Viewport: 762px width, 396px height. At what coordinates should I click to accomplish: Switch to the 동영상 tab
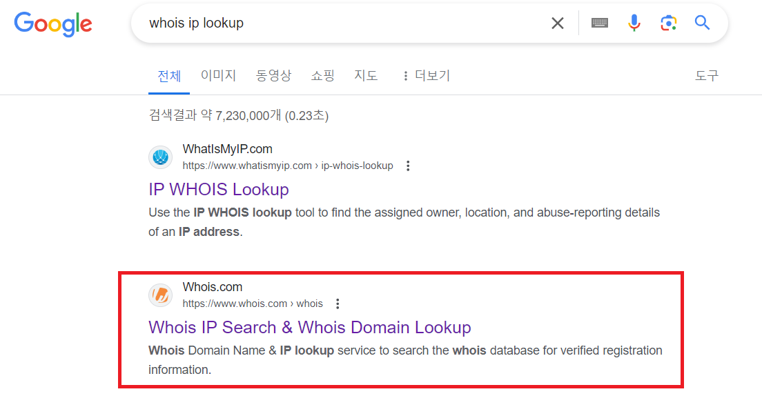click(x=273, y=76)
